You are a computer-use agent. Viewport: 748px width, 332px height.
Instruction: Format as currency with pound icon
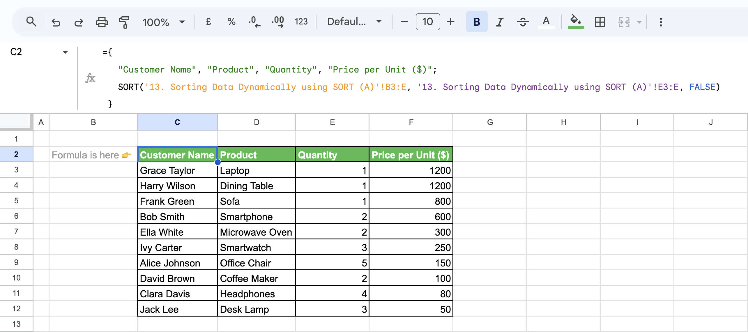[208, 22]
